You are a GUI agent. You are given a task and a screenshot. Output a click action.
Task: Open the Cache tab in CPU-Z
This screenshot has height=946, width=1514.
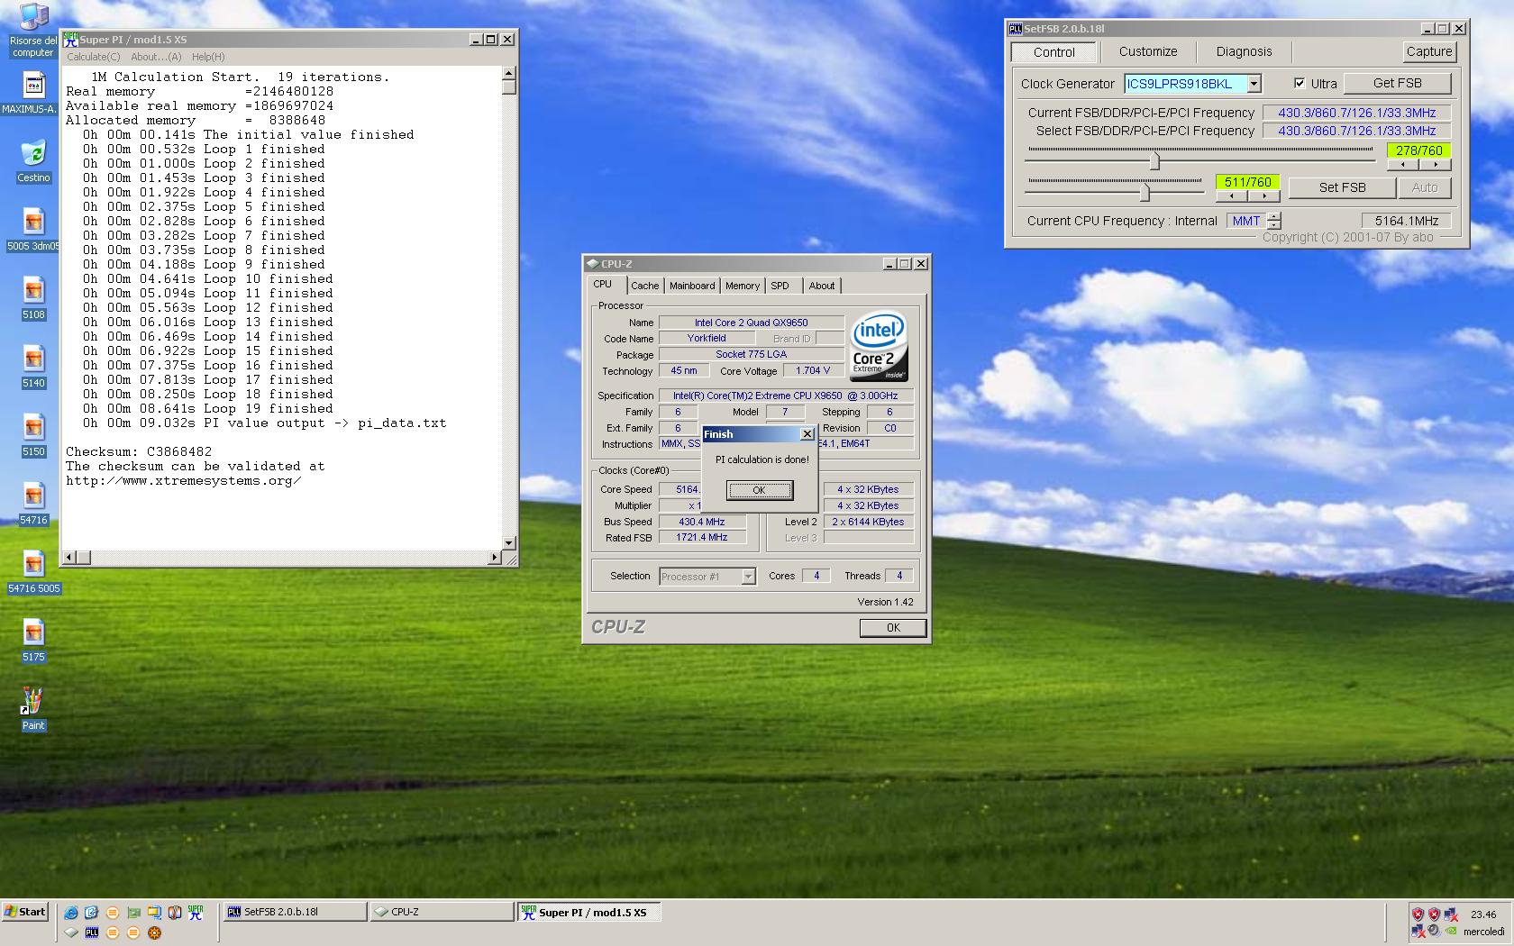point(644,286)
